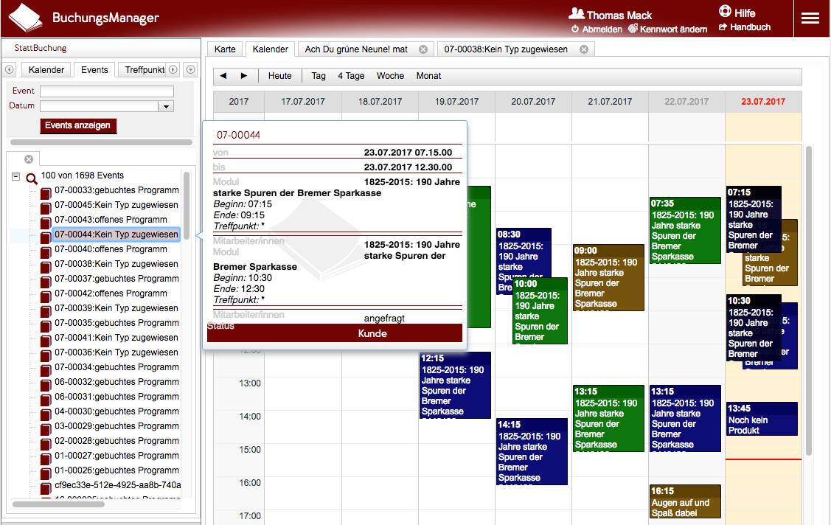This screenshot has width=831, height=525.
Task: Switch to the sidebar Kalender tab
Action: pos(46,70)
